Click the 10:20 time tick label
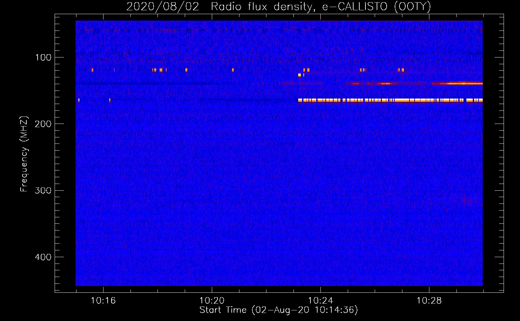 212,301
